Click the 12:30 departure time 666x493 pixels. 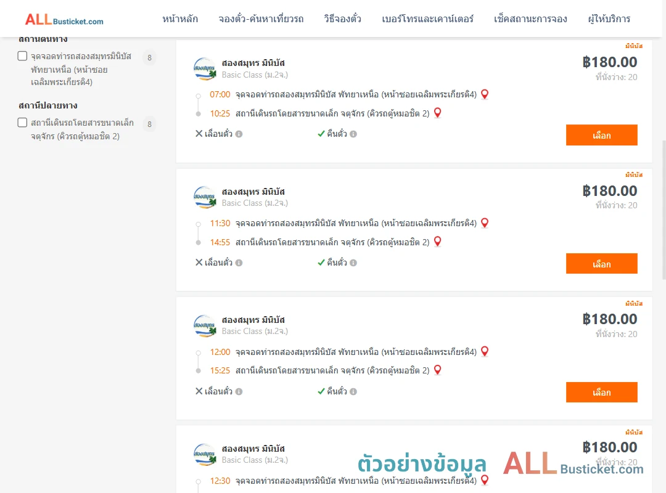[220, 481]
